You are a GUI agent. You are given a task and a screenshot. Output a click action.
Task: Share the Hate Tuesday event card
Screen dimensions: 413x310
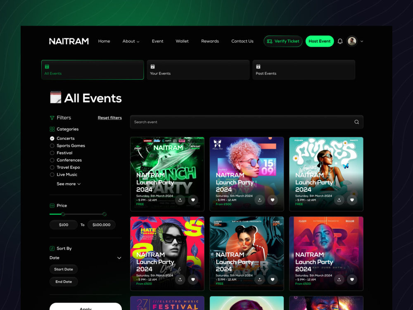(180, 279)
